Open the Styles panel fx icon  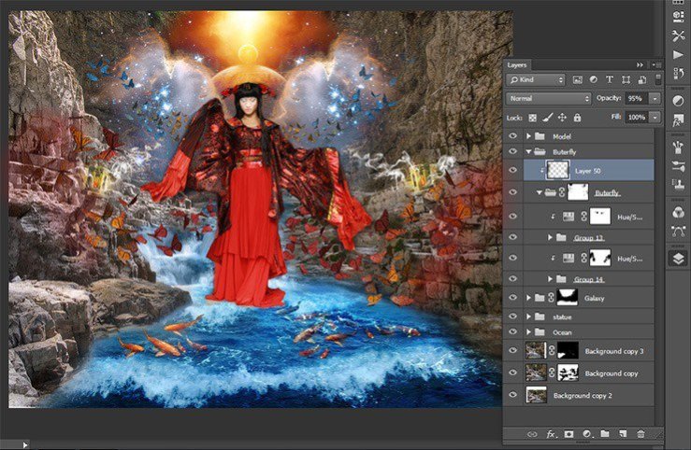pyautogui.click(x=678, y=120)
